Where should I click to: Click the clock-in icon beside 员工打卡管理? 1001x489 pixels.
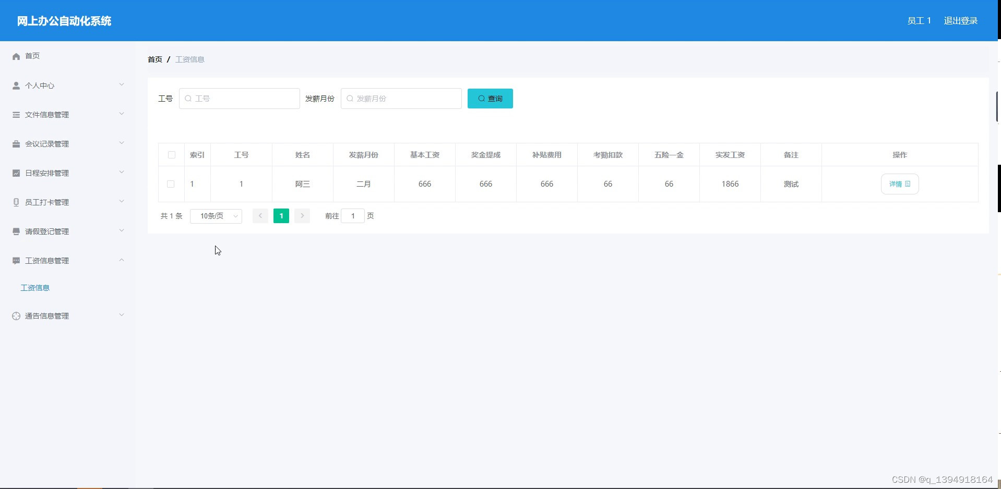pos(16,202)
